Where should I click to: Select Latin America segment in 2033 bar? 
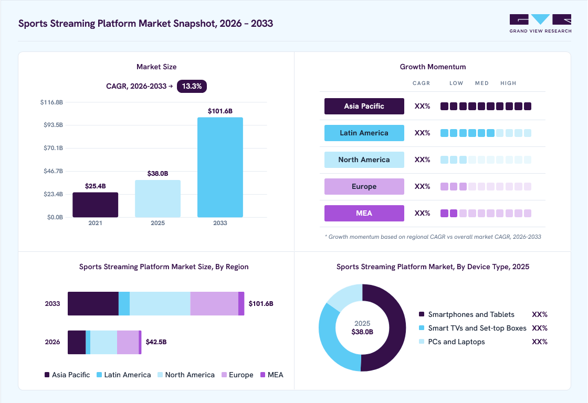point(124,304)
